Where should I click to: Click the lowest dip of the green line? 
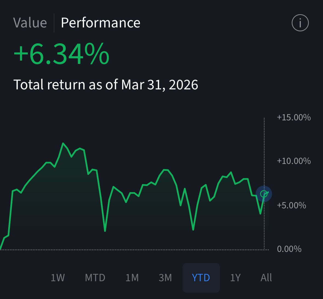105,231
